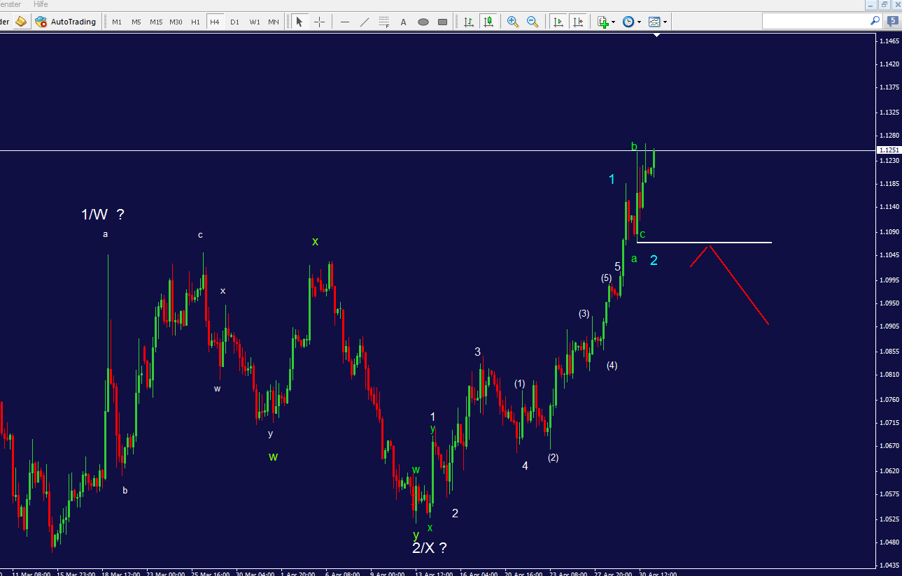Switch to the M15 timeframe

coord(155,22)
